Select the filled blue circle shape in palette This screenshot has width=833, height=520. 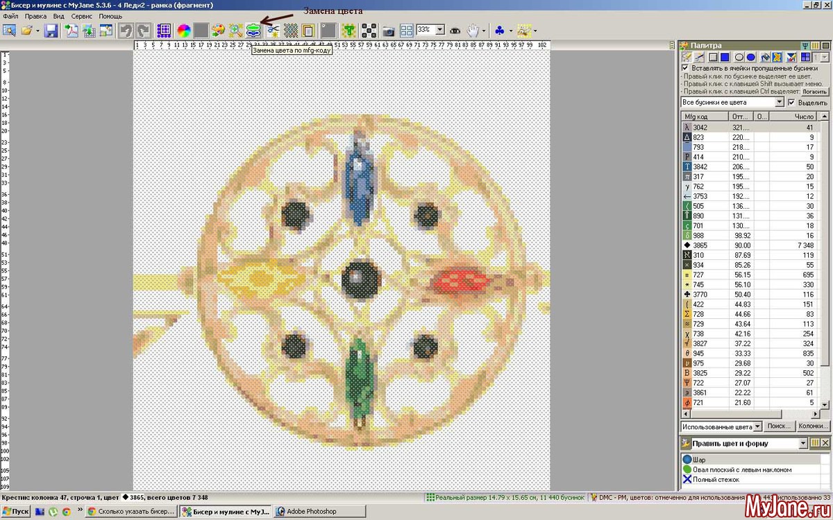(x=751, y=57)
